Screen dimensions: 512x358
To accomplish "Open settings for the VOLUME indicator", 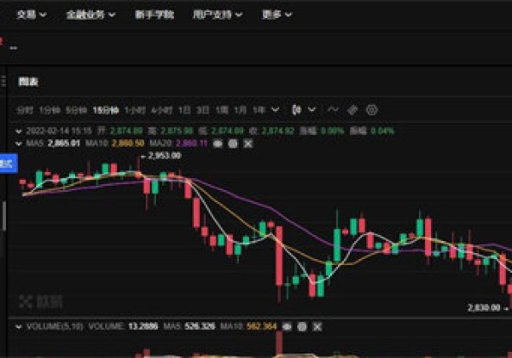I will 302,326.
